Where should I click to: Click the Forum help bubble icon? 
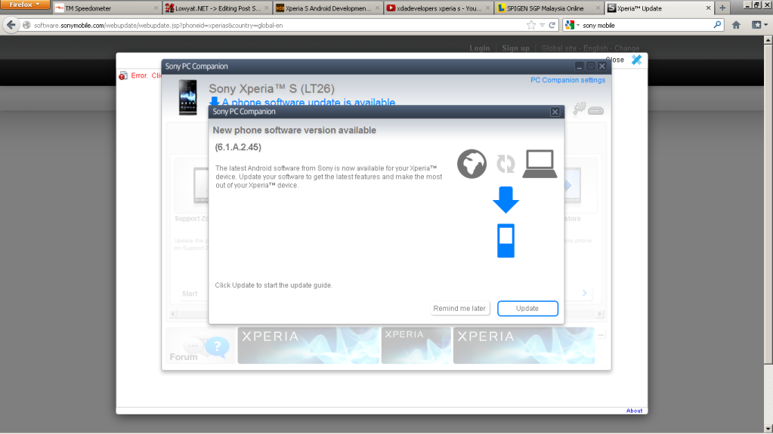point(215,346)
